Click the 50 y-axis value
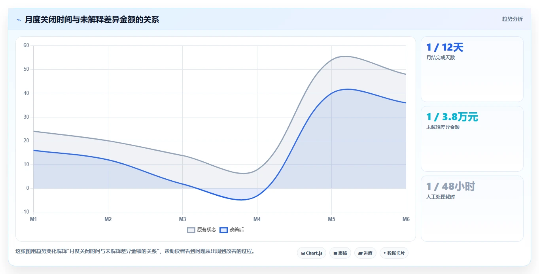539x274 pixels. coord(26,69)
